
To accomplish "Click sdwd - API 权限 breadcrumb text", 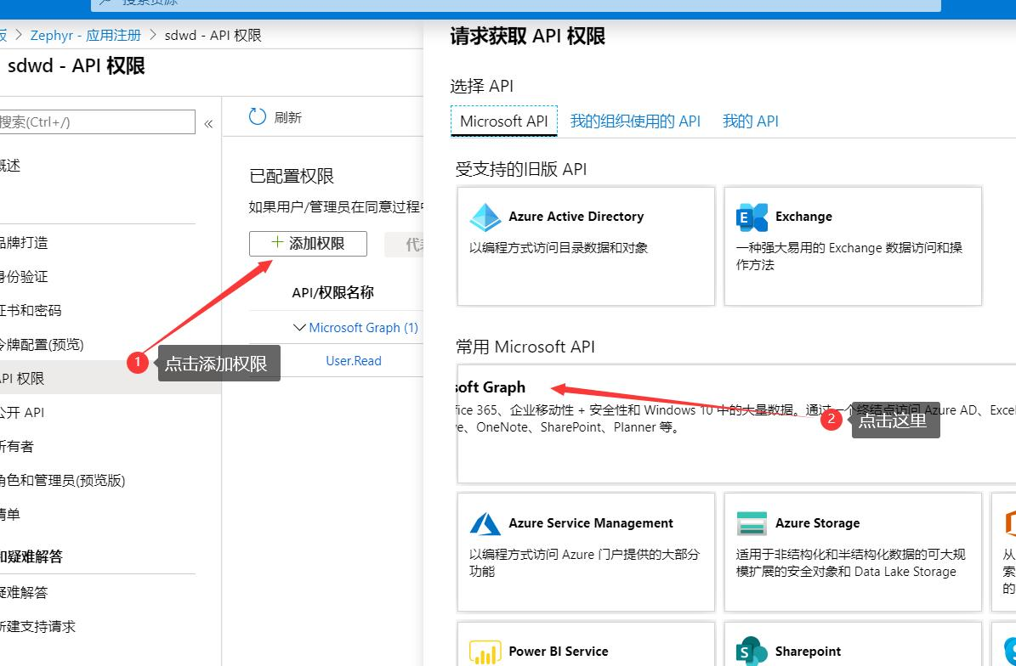I will (213, 35).
